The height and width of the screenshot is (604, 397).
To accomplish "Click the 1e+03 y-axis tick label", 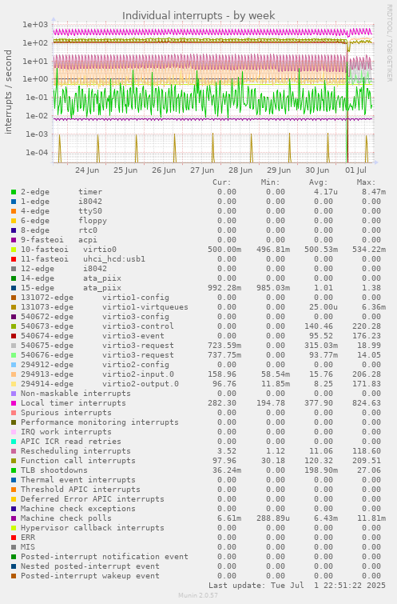I will pyautogui.click(x=35, y=25).
